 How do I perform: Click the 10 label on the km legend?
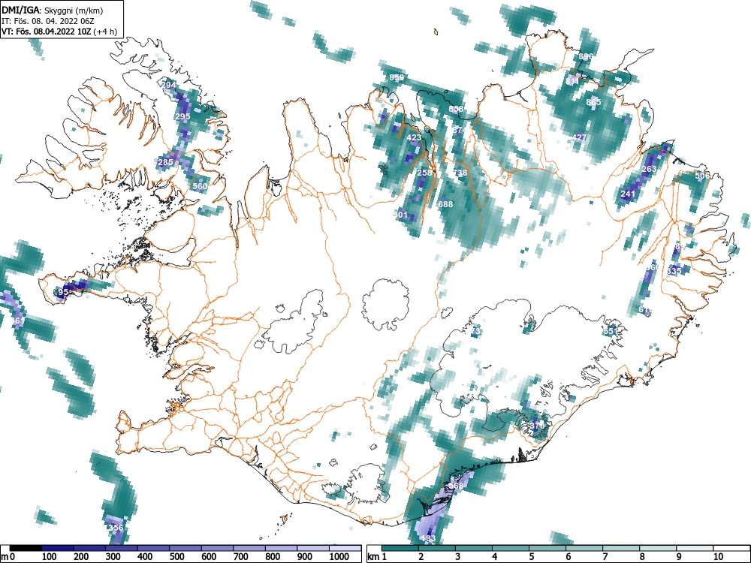pos(717,557)
